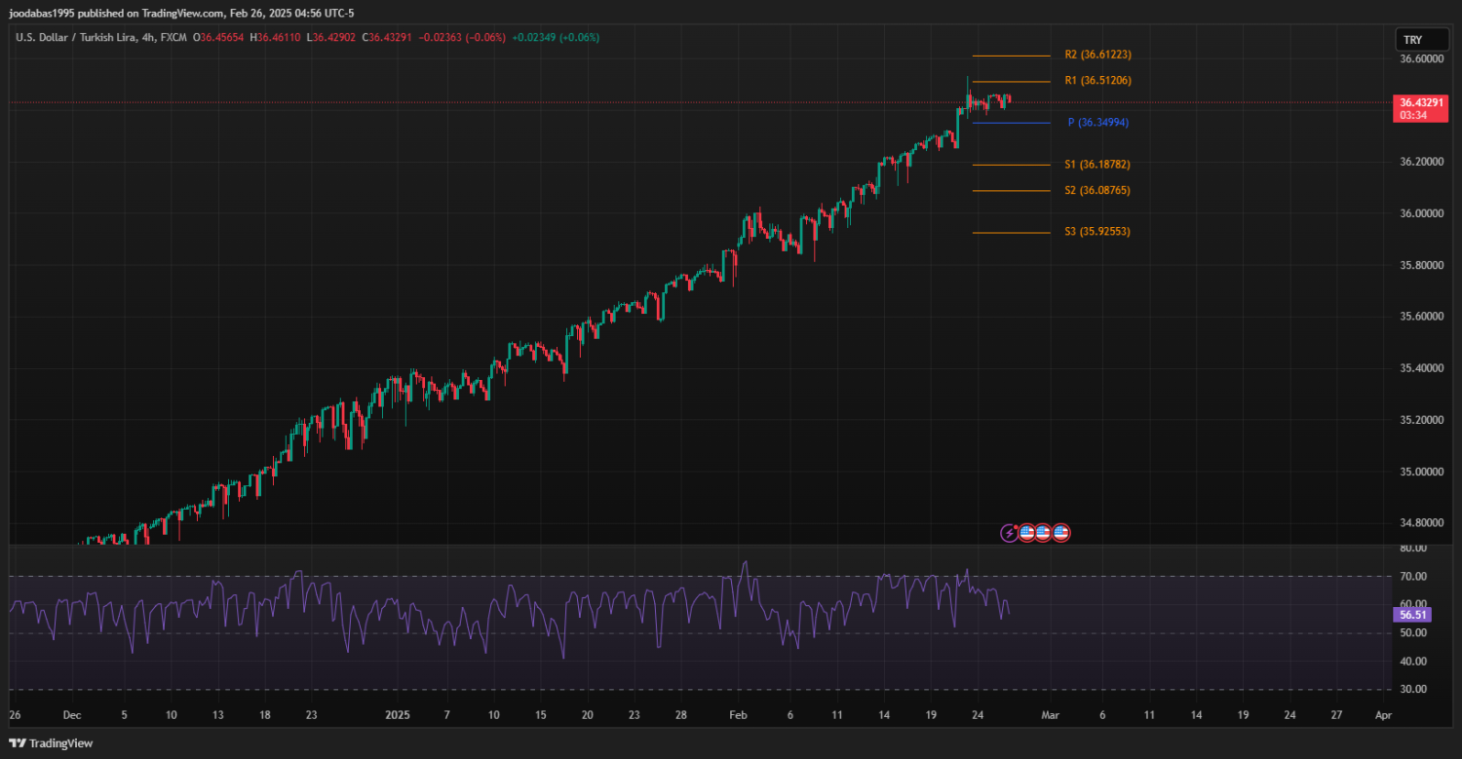Click the last US flag economic event icon

coord(1061,533)
